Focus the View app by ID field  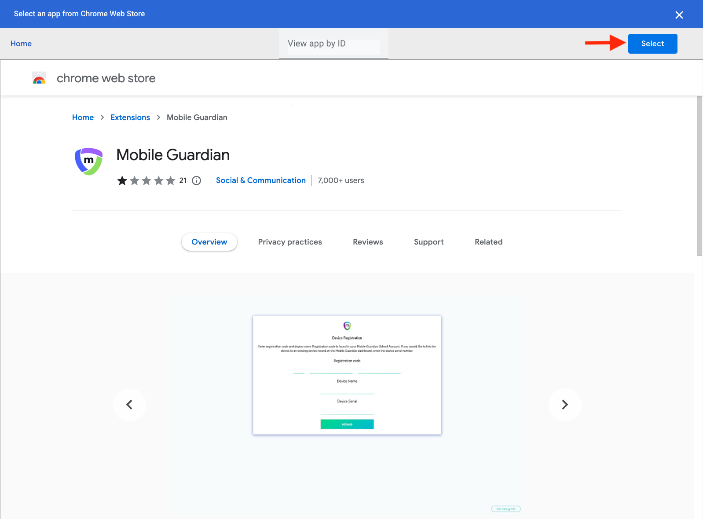pos(333,44)
